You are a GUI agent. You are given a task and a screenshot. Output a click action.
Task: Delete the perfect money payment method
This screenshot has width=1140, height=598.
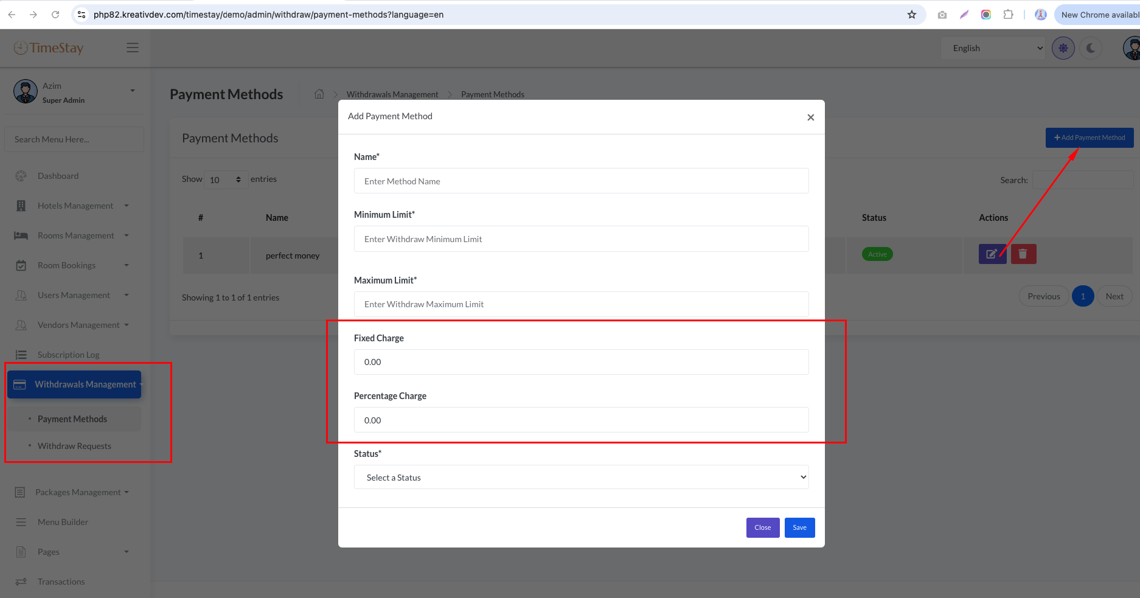[x=1023, y=254]
